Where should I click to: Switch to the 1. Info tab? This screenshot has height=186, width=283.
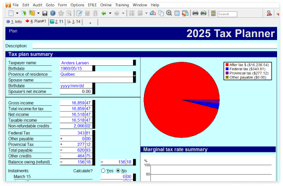point(14,22)
